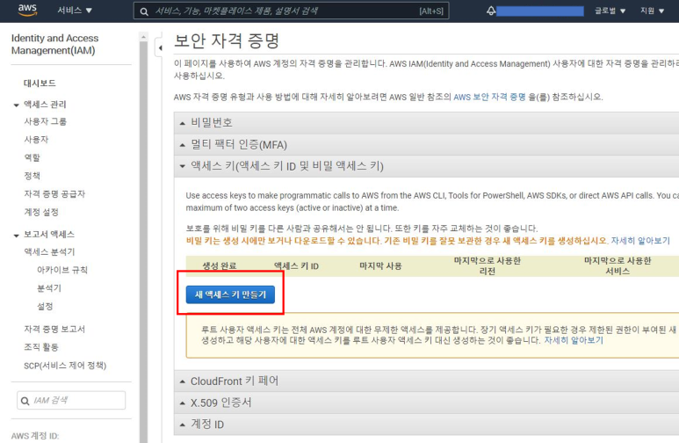Open 액세스 분석기 in the sidebar
The image size is (679, 443).
click(49, 252)
